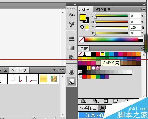Image resolution: width=148 pixels, height=119 pixels.
Task: Apply the rounded corners graphic style
Action: tap(23, 79)
